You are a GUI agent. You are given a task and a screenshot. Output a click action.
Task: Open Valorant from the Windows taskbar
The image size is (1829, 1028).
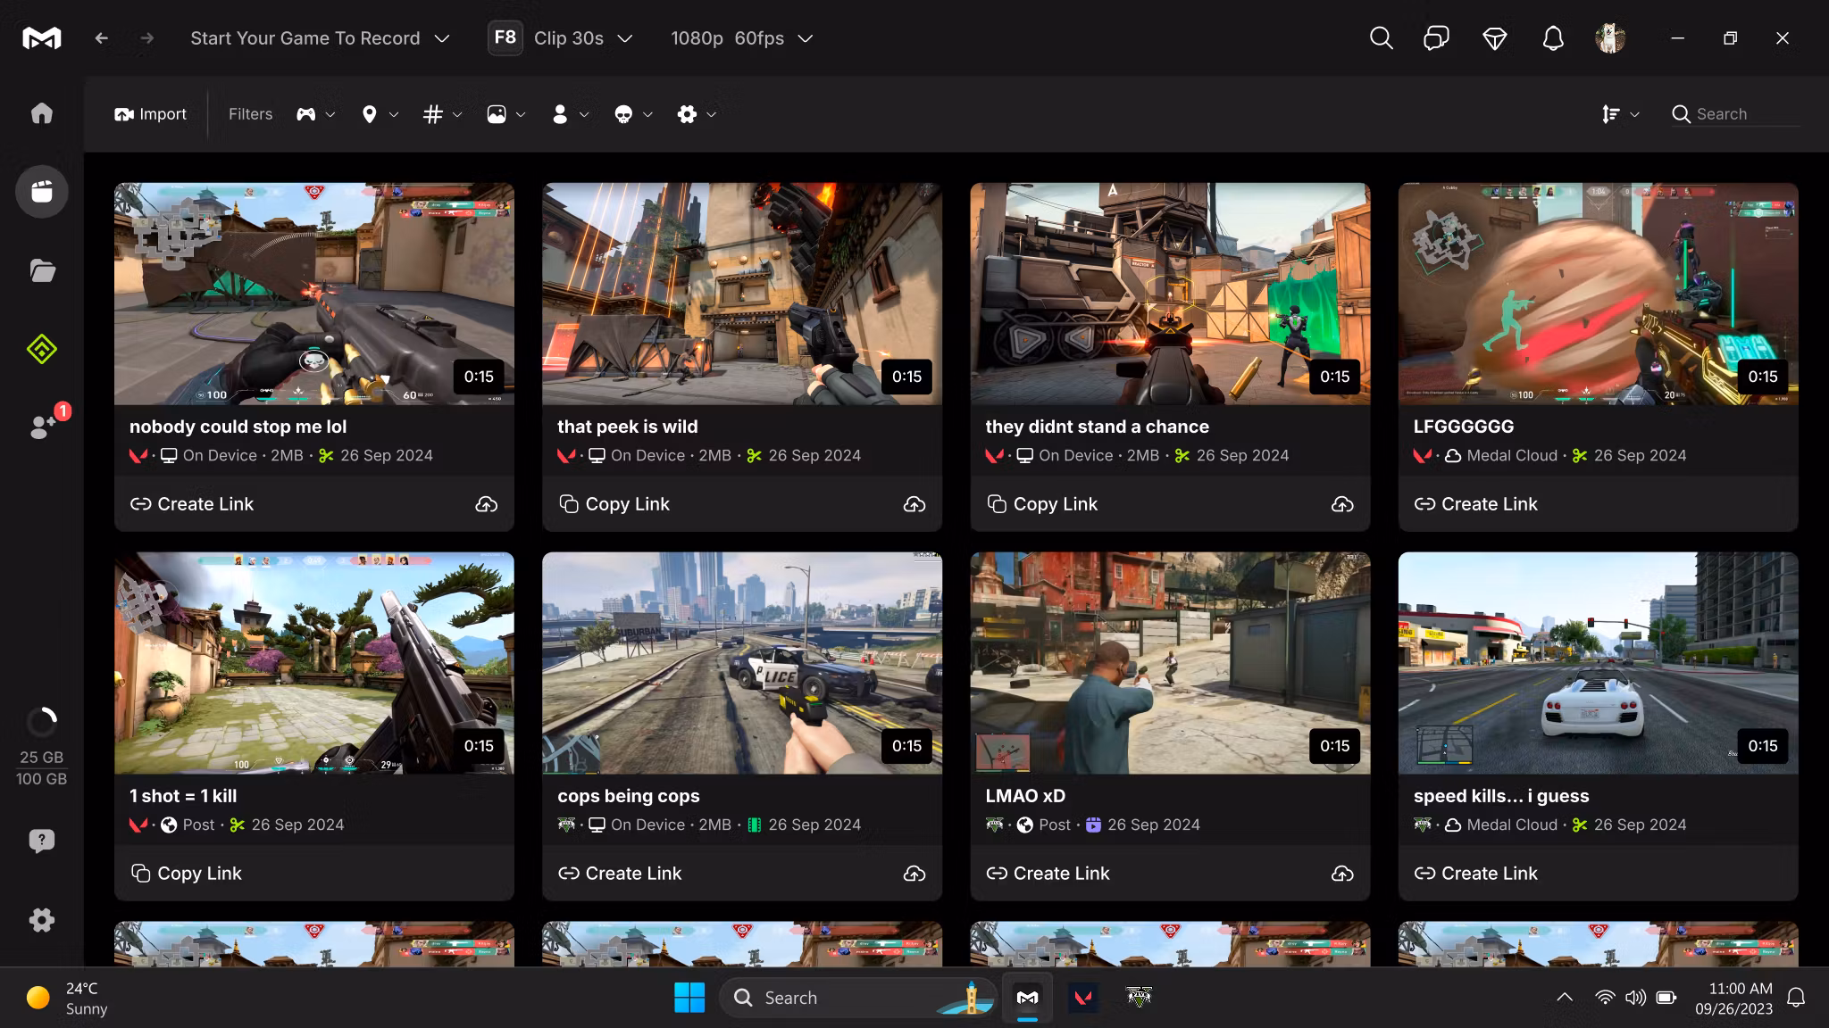[x=1083, y=998]
